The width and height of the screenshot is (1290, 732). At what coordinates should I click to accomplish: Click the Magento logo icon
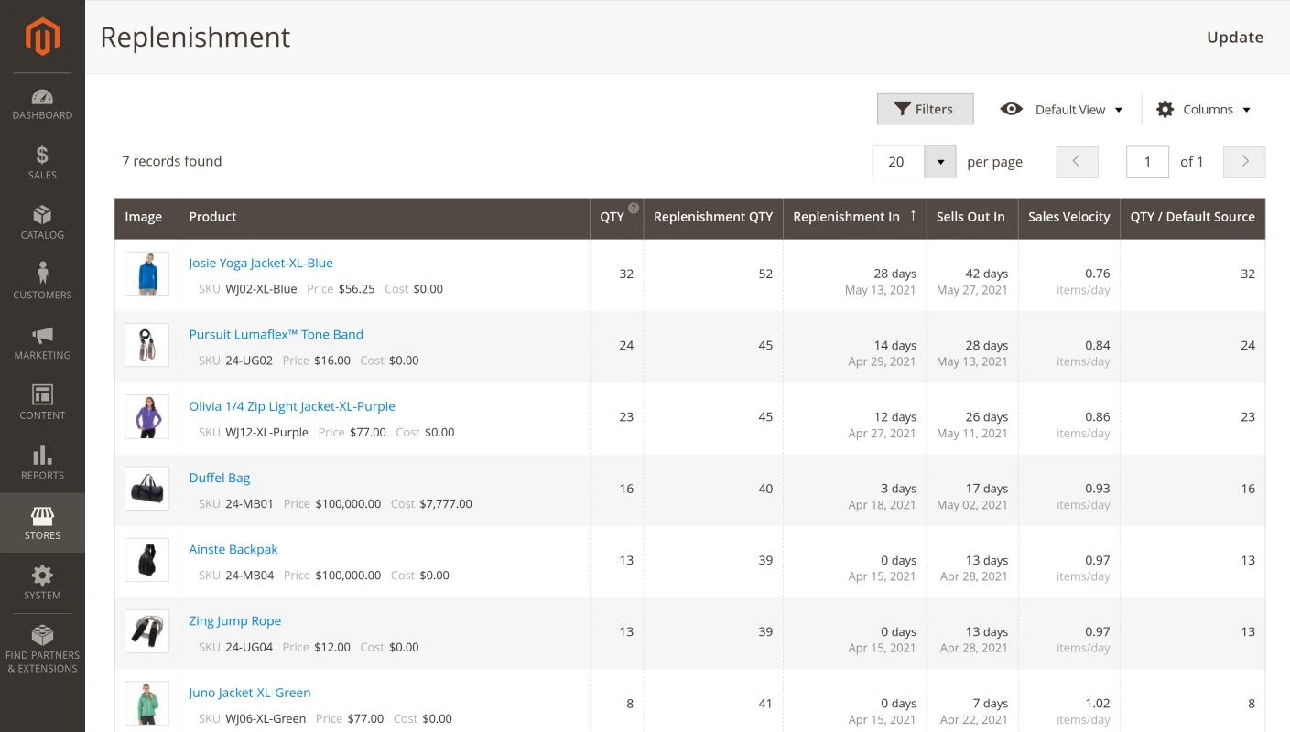pyautogui.click(x=42, y=37)
